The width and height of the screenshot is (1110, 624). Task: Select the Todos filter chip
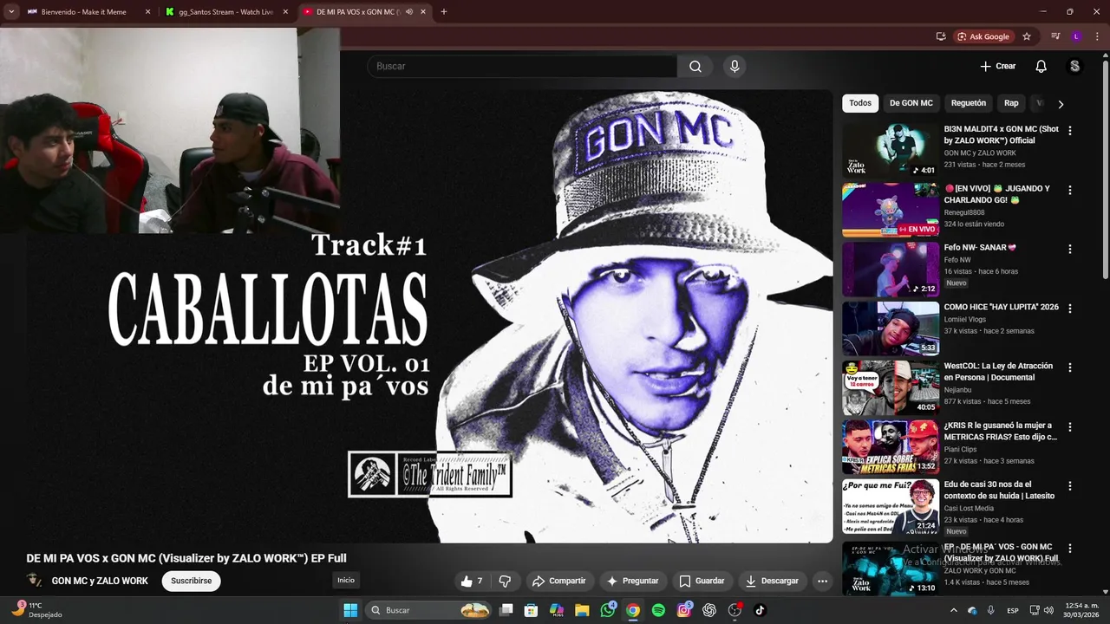click(x=860, y=103)
